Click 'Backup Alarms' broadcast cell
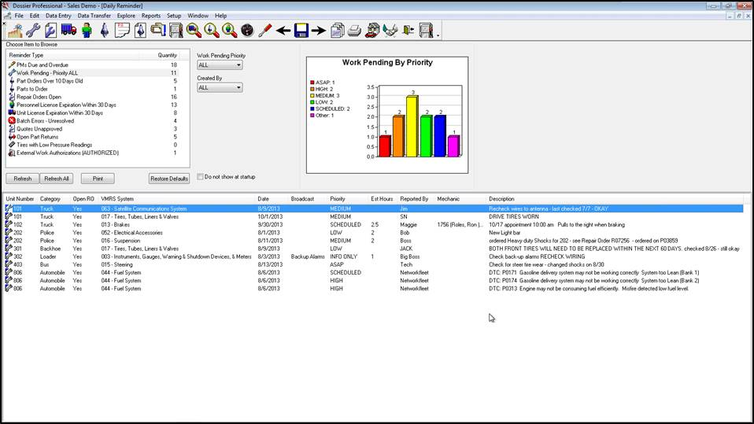 (x=308, y=256)
